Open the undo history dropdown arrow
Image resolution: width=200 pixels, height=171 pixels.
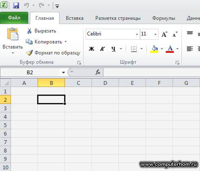coord(33,5)
